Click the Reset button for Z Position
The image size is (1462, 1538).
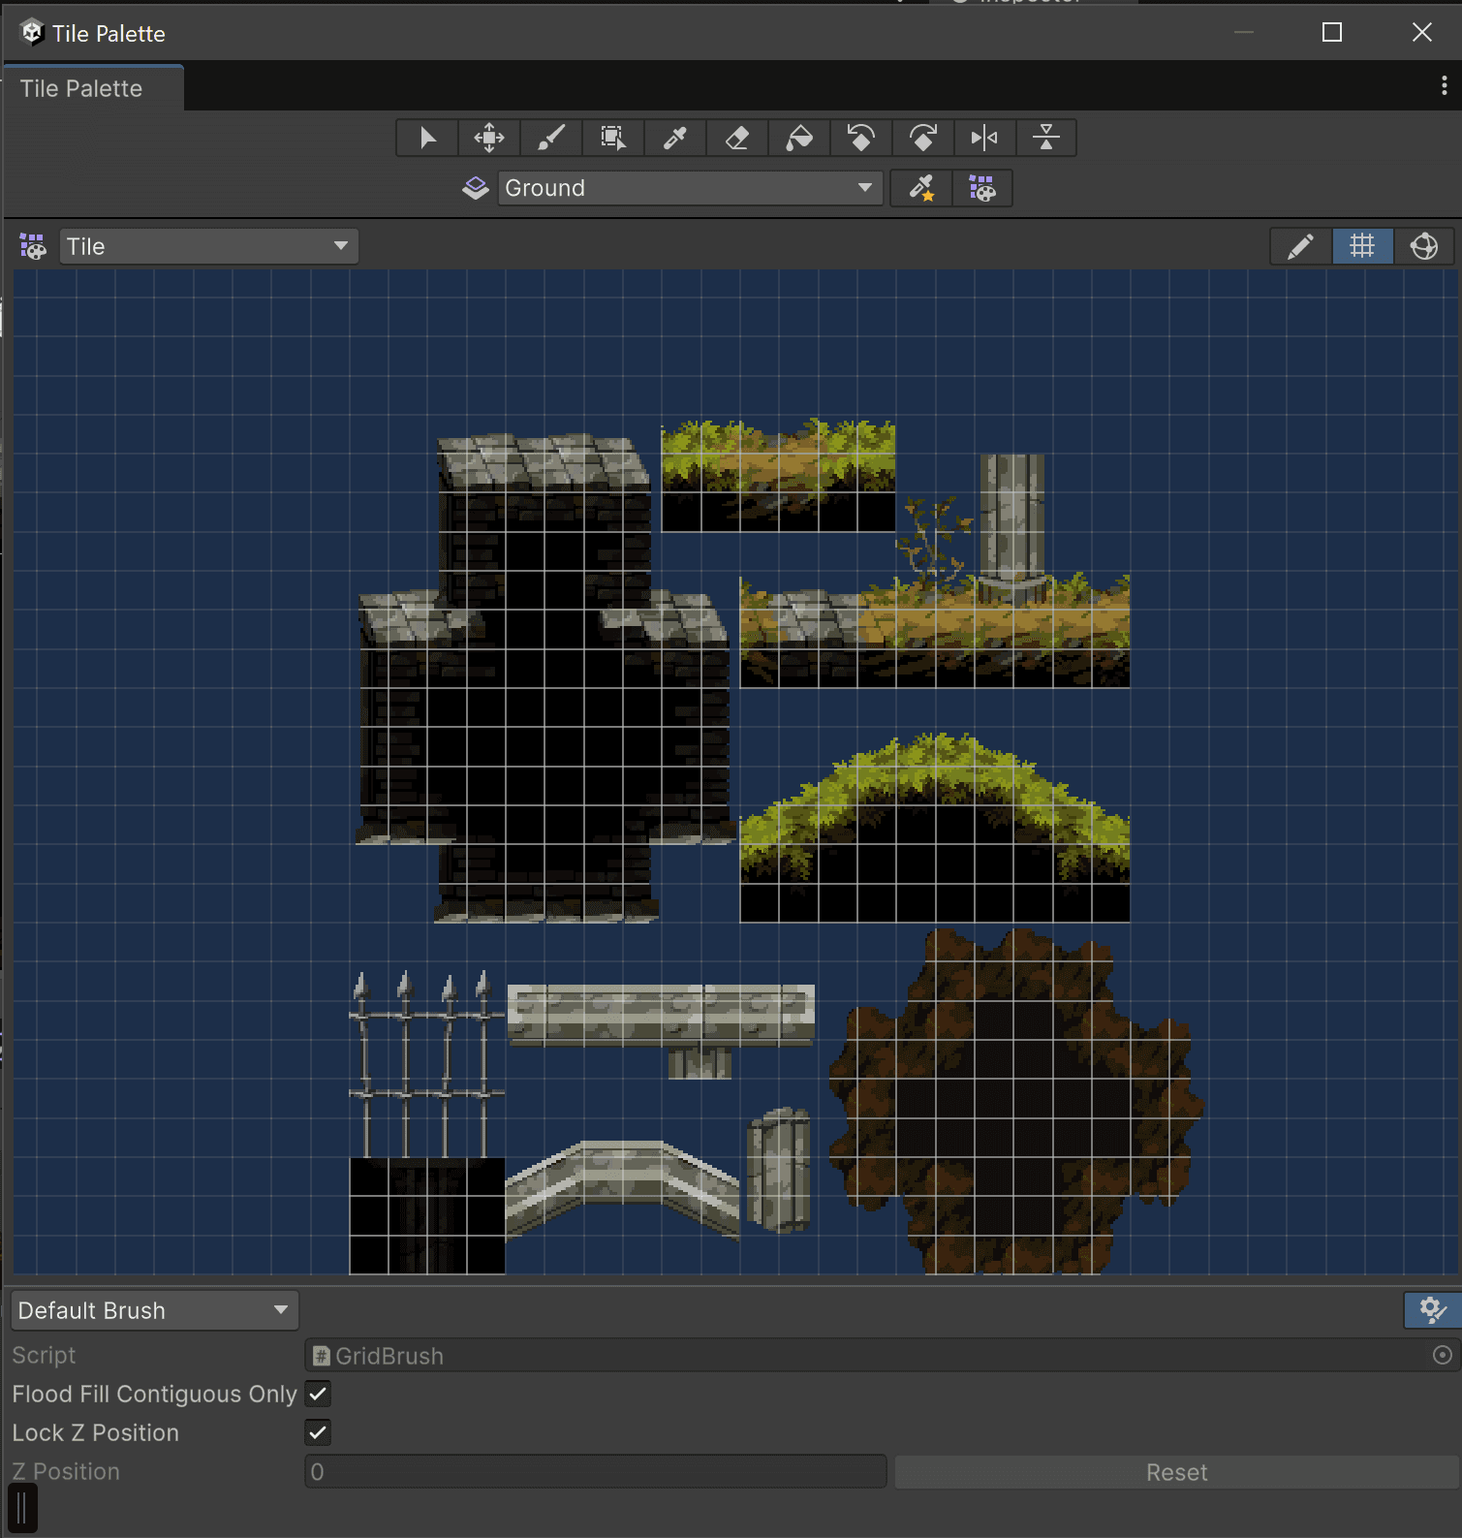(1176, 1472)
